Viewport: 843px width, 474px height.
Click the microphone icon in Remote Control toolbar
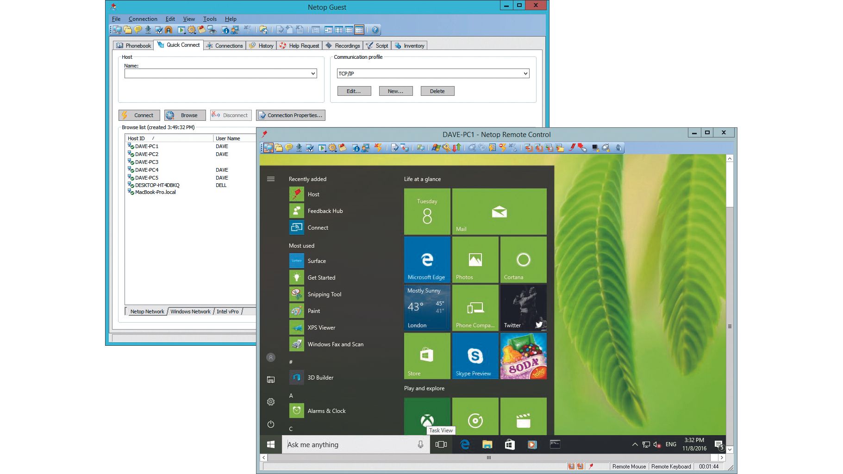pos(299,148)
